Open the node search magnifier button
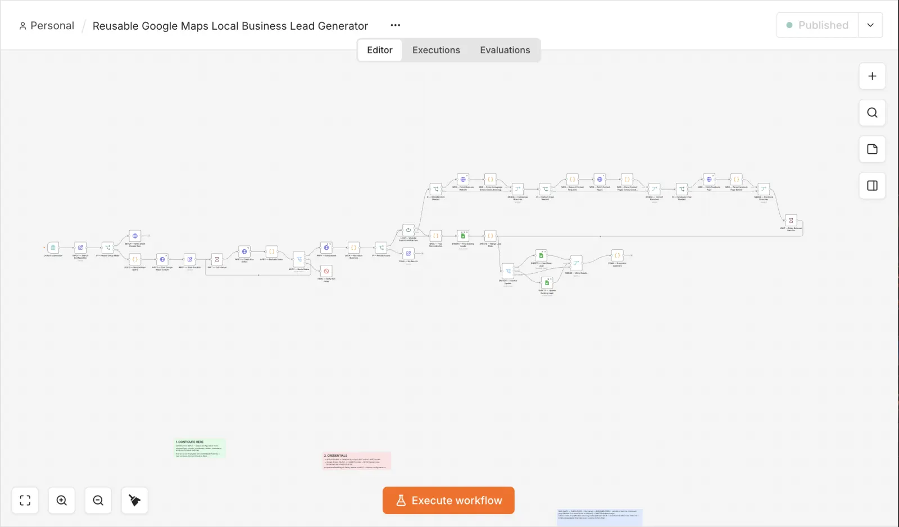The image size is (899, 527). (x=872, y=113)
